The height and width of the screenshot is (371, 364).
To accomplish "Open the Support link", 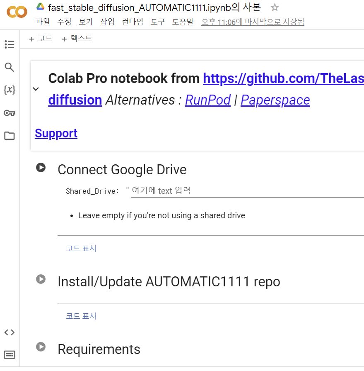I will [x=56, y=134].
